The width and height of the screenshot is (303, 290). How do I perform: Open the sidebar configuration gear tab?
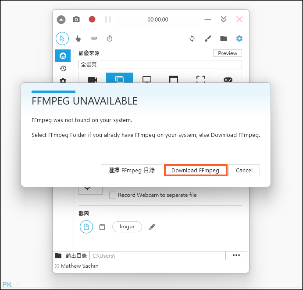pos(63,80)
